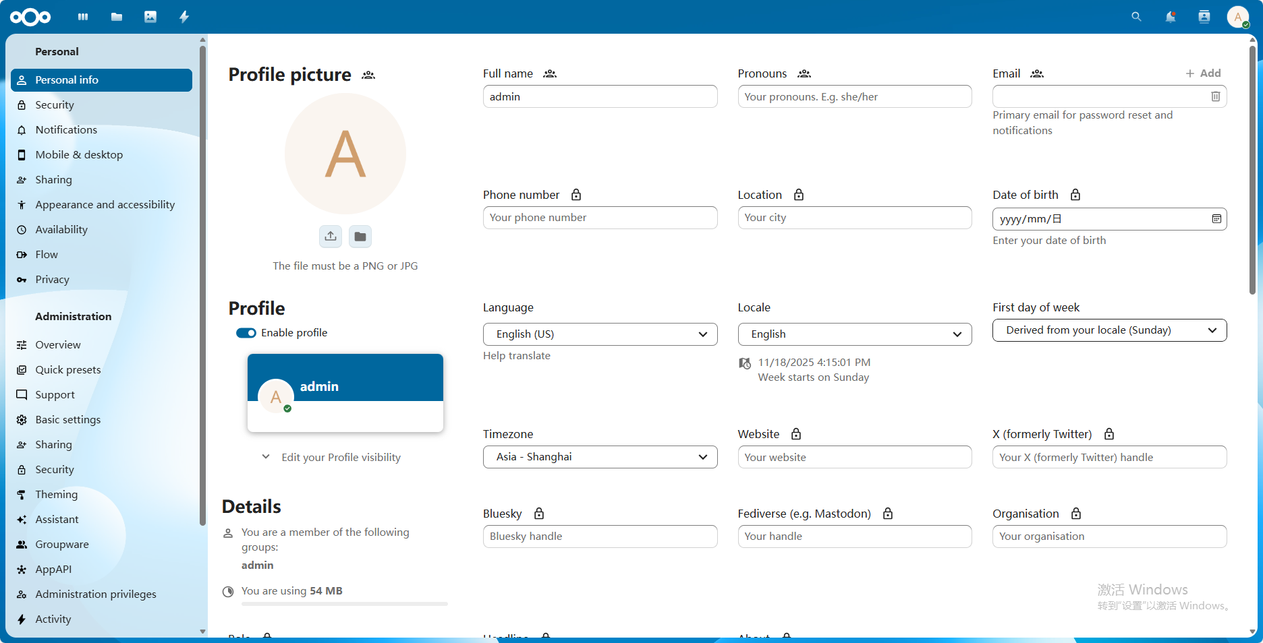Open the notifications bell
Screen dimensions: 1263x643
pyautogui.click(x=1171, y=17)
